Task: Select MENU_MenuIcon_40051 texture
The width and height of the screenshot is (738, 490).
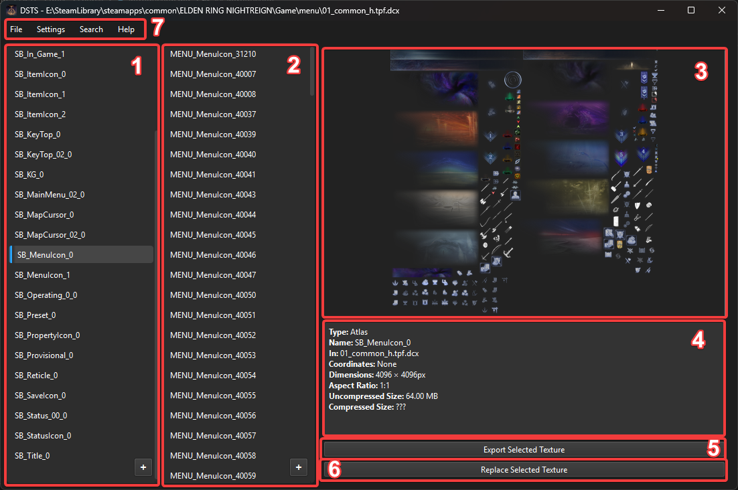Action: [x=237, y=315]
